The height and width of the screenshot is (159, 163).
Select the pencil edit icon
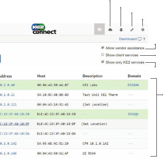(132, 30)
